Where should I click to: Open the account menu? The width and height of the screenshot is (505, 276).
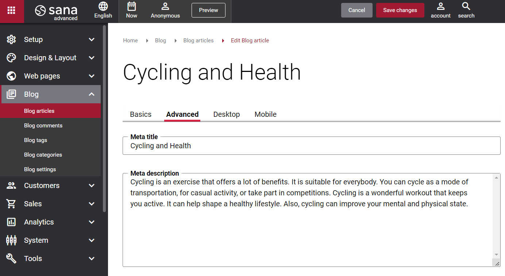(x=440, y=8)
